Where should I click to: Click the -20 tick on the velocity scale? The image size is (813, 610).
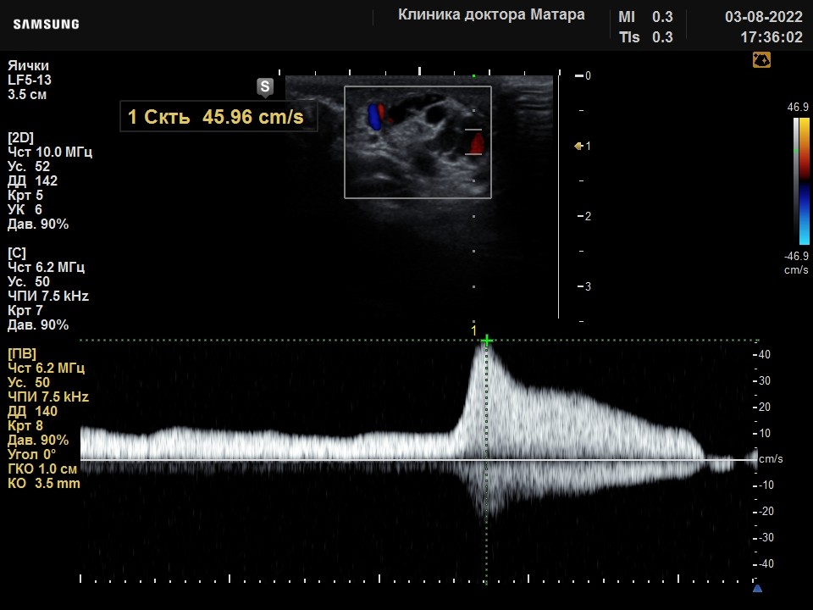click(764, 512)
